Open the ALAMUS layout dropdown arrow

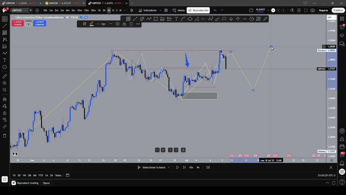(268, 10)
